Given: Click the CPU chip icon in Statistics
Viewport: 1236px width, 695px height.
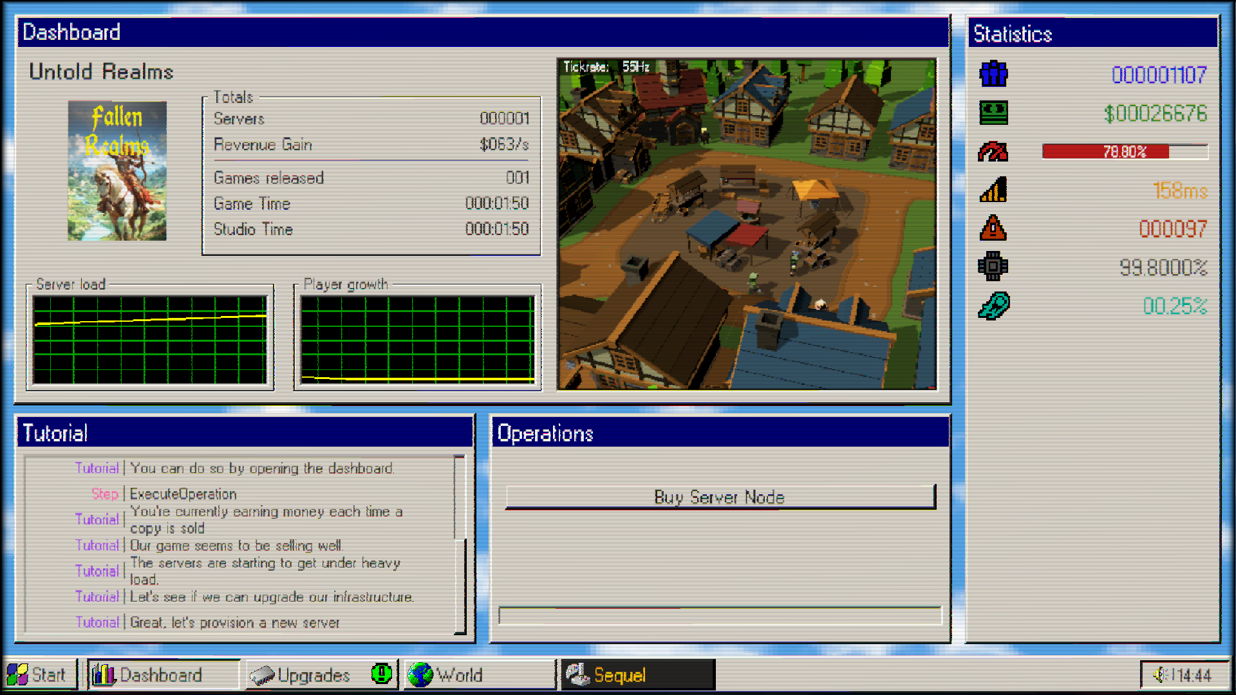Looking at the screenshot, I should [x=993, y=266].
